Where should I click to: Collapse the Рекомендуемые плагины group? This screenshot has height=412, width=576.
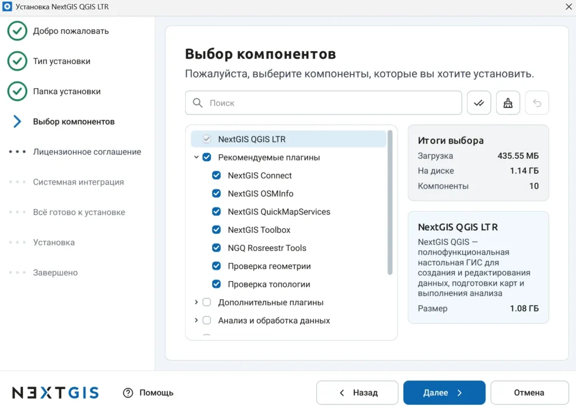pos(196,157)
